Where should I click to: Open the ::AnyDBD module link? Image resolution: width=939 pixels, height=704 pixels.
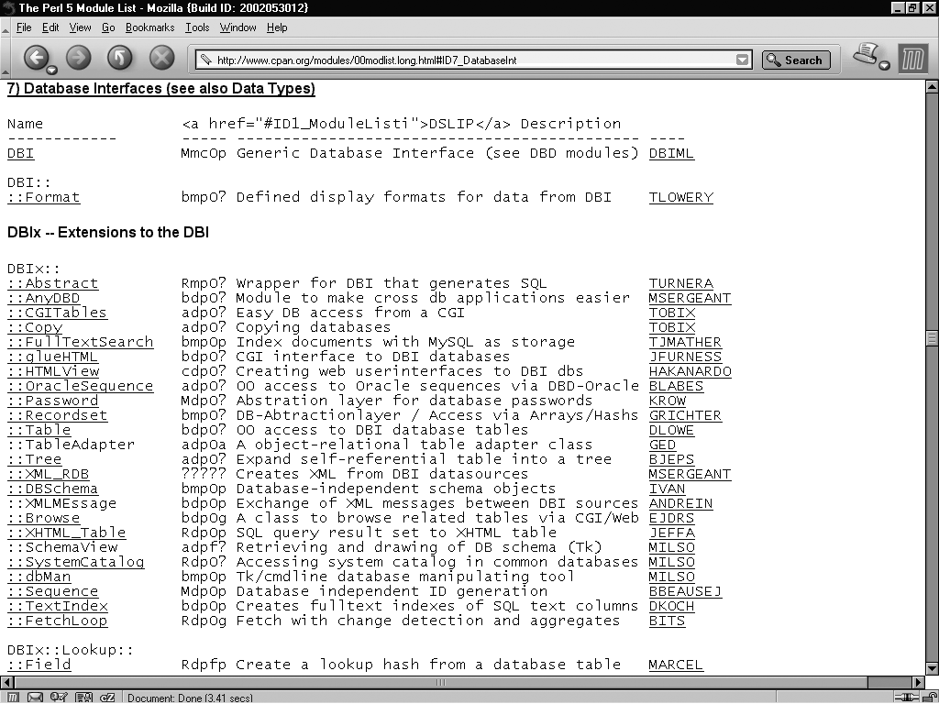pyautogui.click(x=44, y=298)
